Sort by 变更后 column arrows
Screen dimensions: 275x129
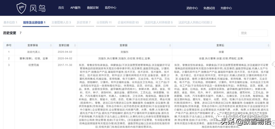[x=268, y=45]
